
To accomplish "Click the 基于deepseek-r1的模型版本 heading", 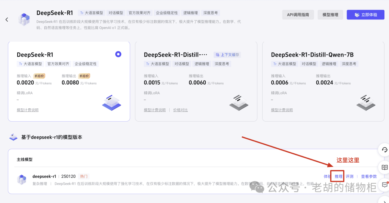I will (52, 137).
